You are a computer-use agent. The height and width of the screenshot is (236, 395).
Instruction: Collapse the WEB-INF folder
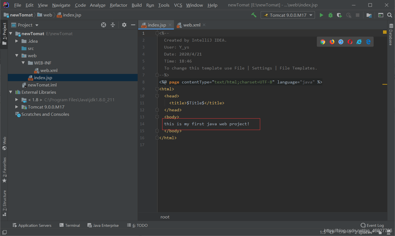tap(23, 63)
